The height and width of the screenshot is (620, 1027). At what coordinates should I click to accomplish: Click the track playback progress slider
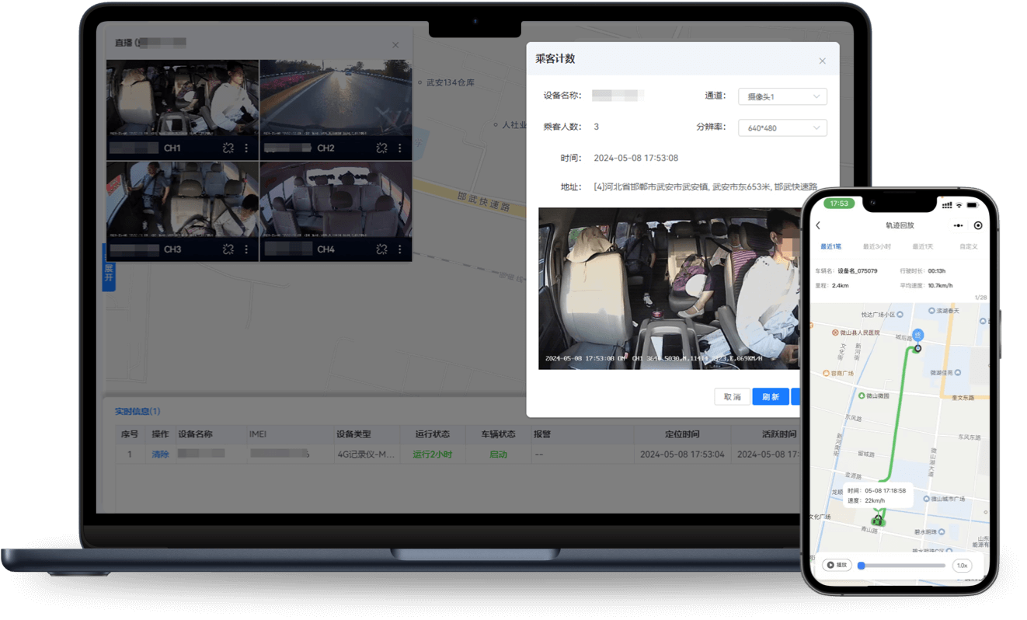click(x=903, y=566)
